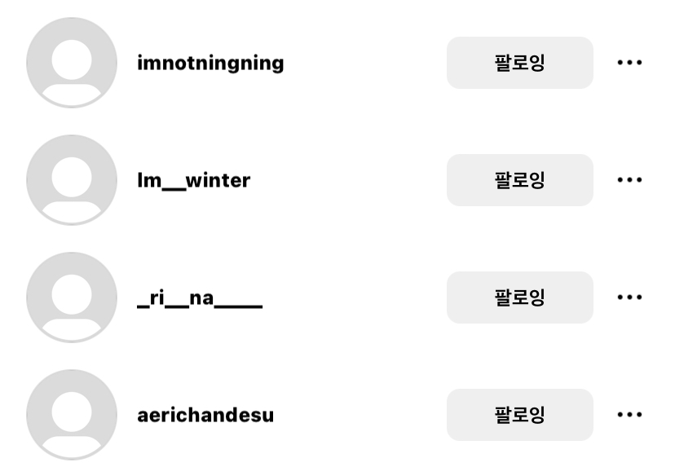Image resolution: width=675 pixels, height=476 pixels.
Task: Unfollow _ri__na____ via the 팔로잉 button
Action: tap(519, 297)
